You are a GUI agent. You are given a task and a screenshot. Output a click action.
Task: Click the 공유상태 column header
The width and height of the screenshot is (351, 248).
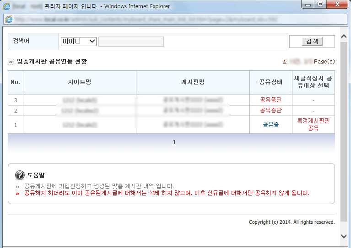[x=271, y=82]
